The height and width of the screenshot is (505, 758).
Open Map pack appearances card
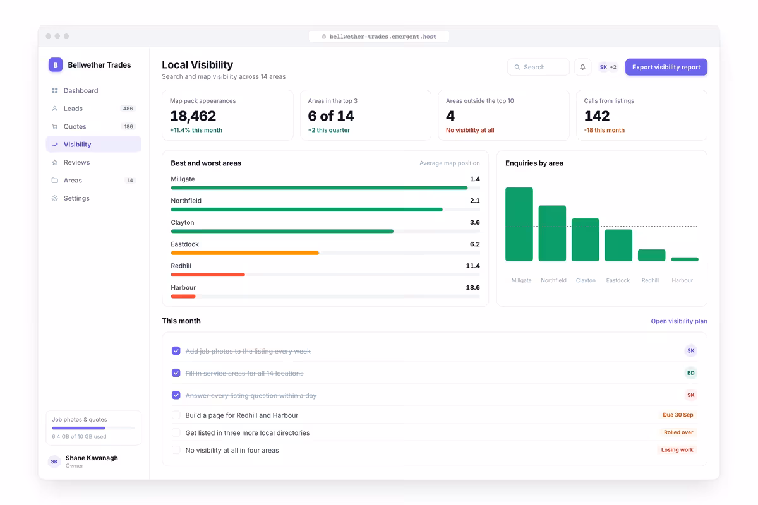click(227, 115)
